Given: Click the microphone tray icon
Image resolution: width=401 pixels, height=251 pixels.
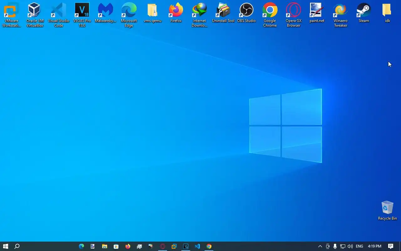Looking at the screenshot, I should pyautogui.click(x=335, y=246).
